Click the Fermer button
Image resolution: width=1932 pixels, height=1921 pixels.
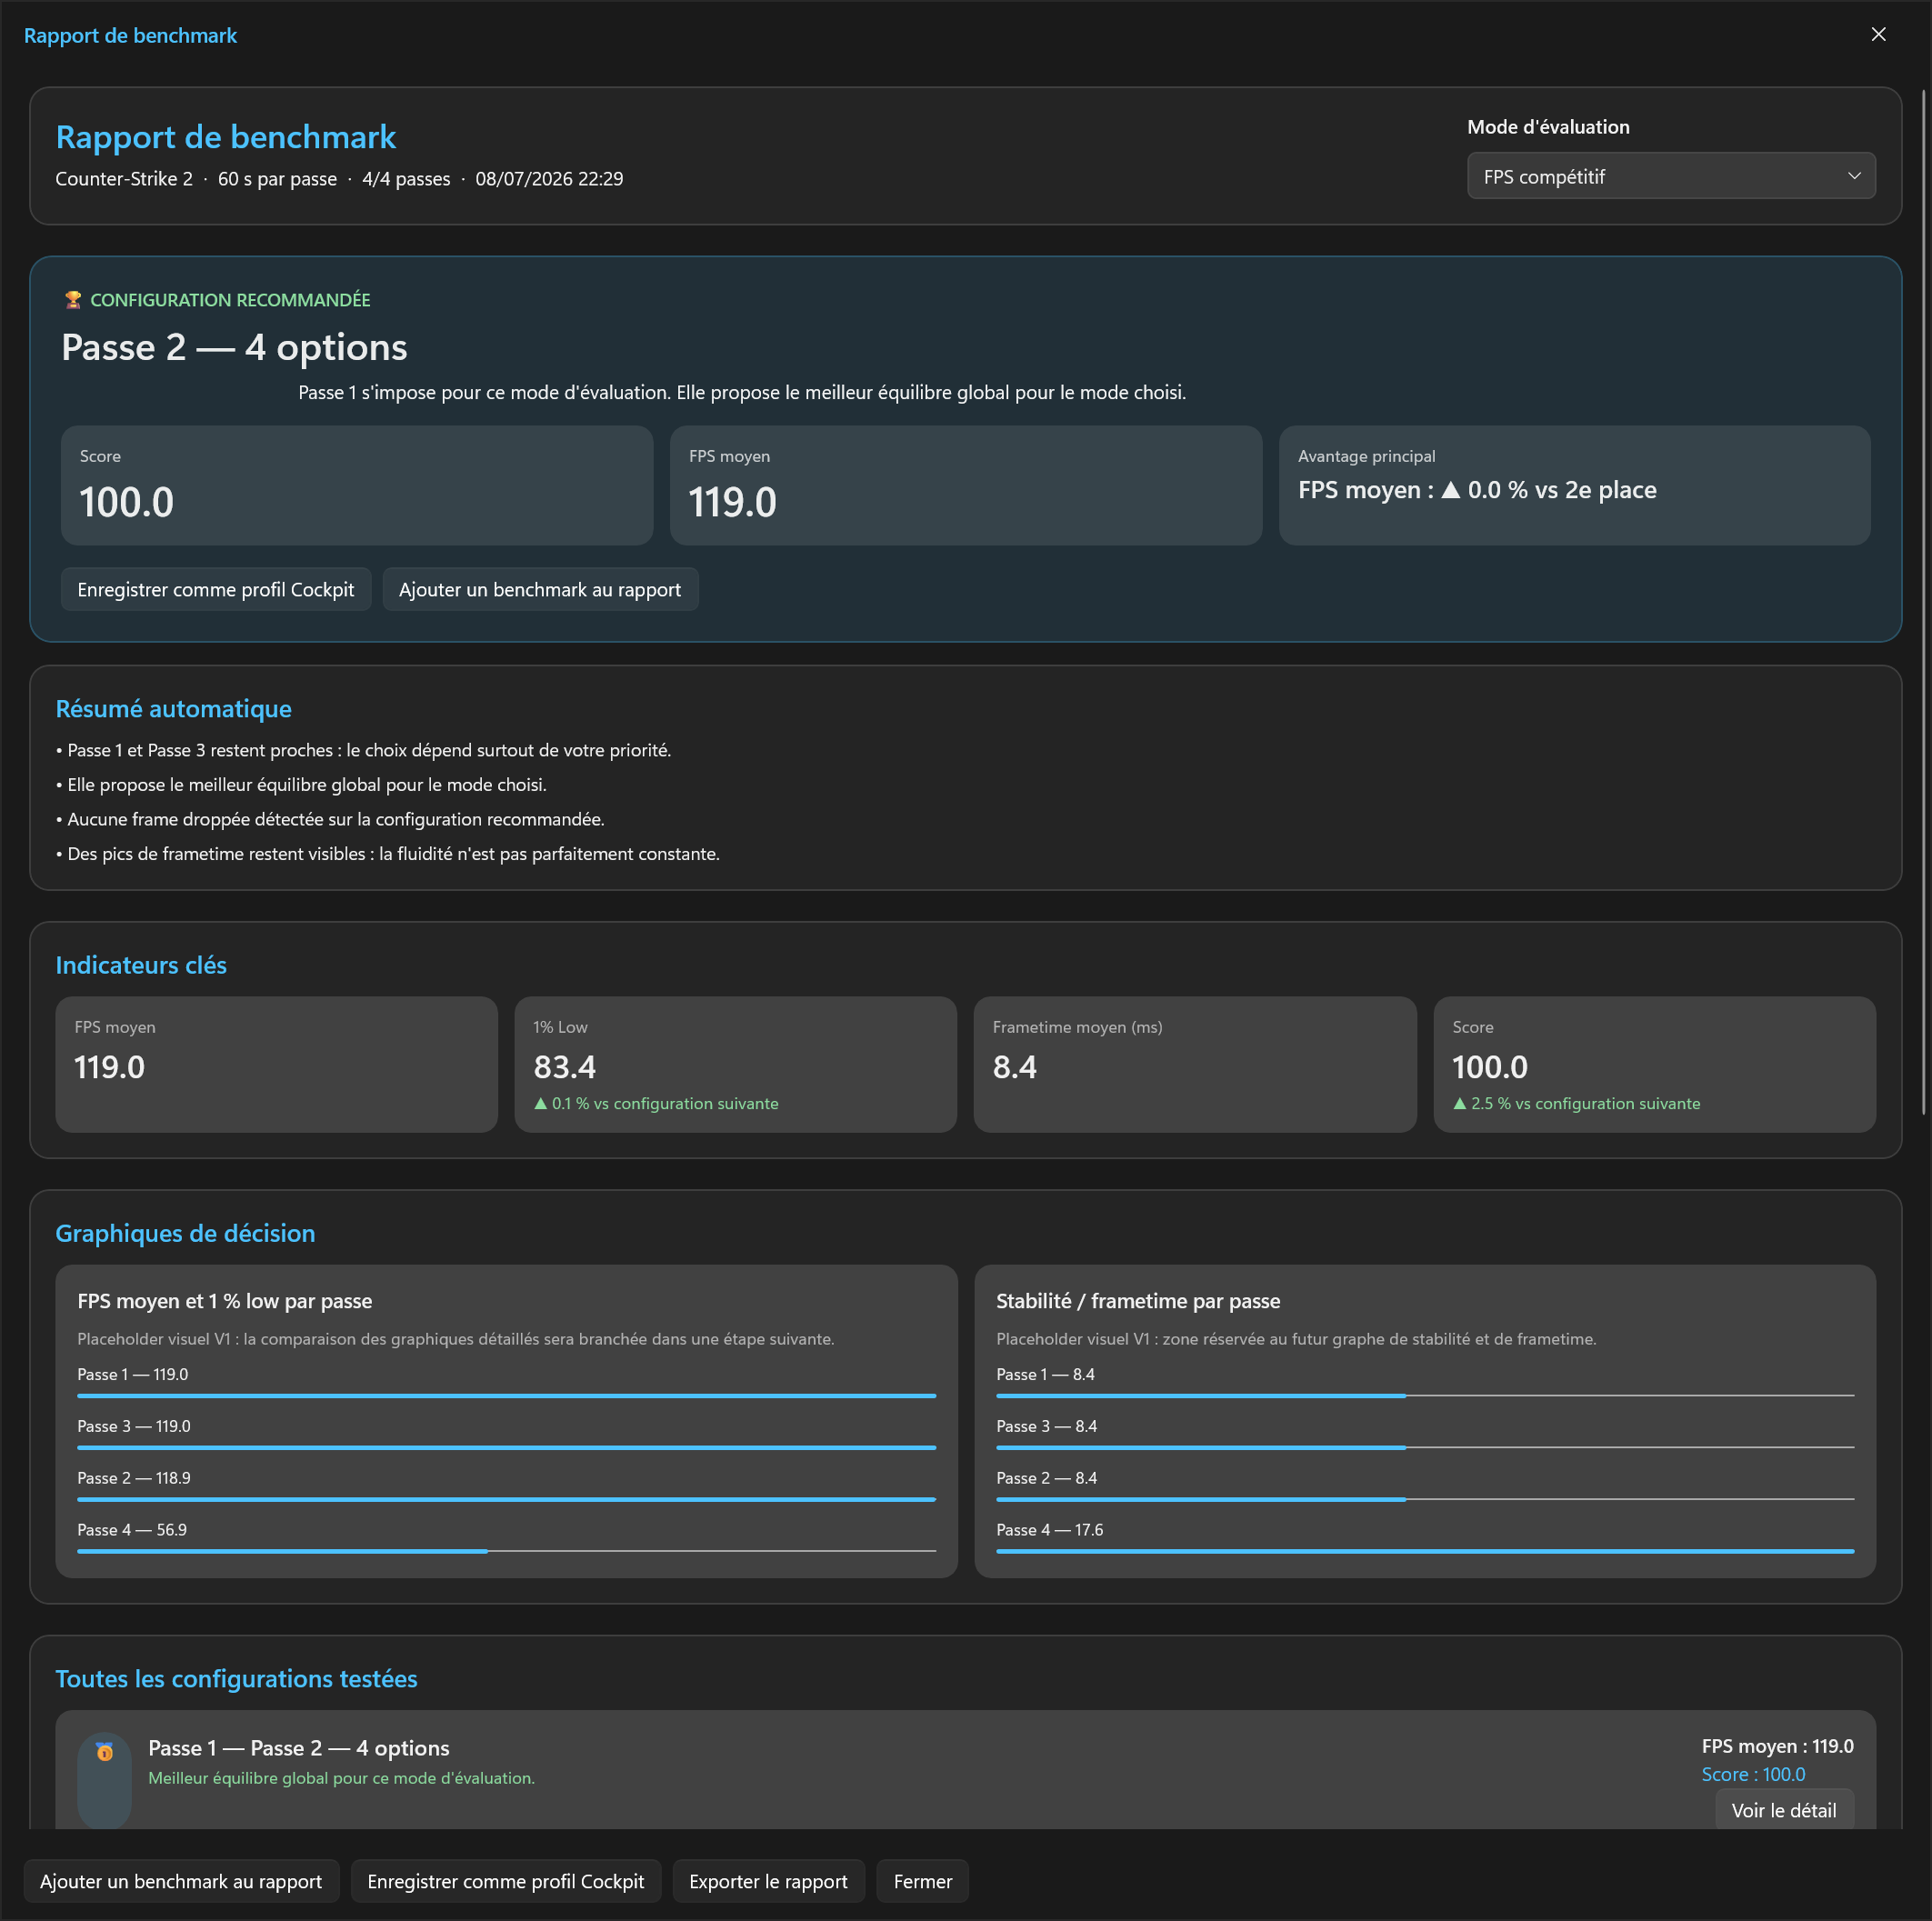[922, 1881]
